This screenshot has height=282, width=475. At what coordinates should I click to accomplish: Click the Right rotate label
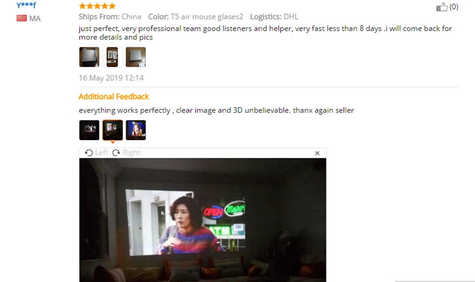[131, 152]
